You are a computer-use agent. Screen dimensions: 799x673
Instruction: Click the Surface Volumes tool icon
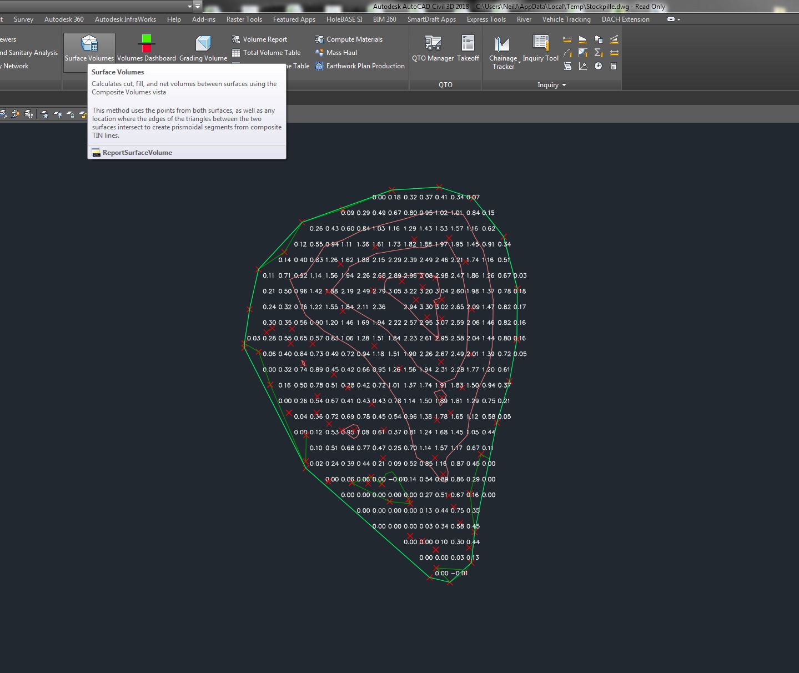pos(89,44)
